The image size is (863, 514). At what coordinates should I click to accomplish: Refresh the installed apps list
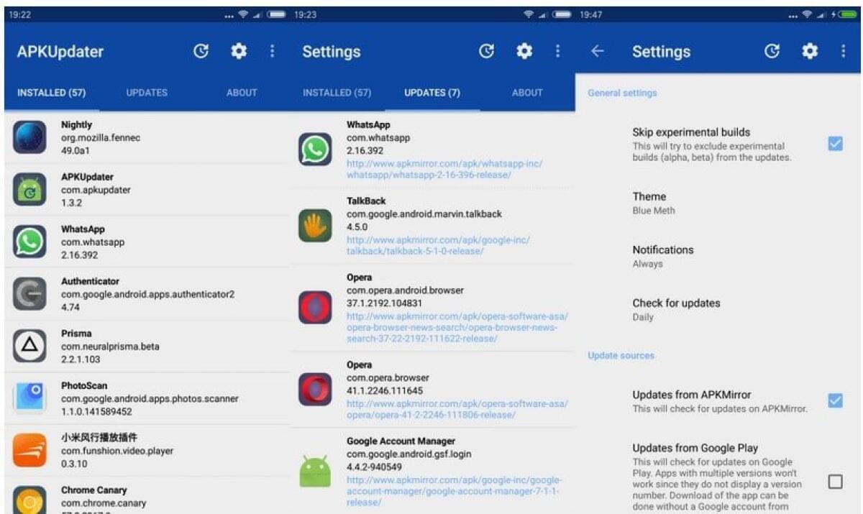[201, 51]
